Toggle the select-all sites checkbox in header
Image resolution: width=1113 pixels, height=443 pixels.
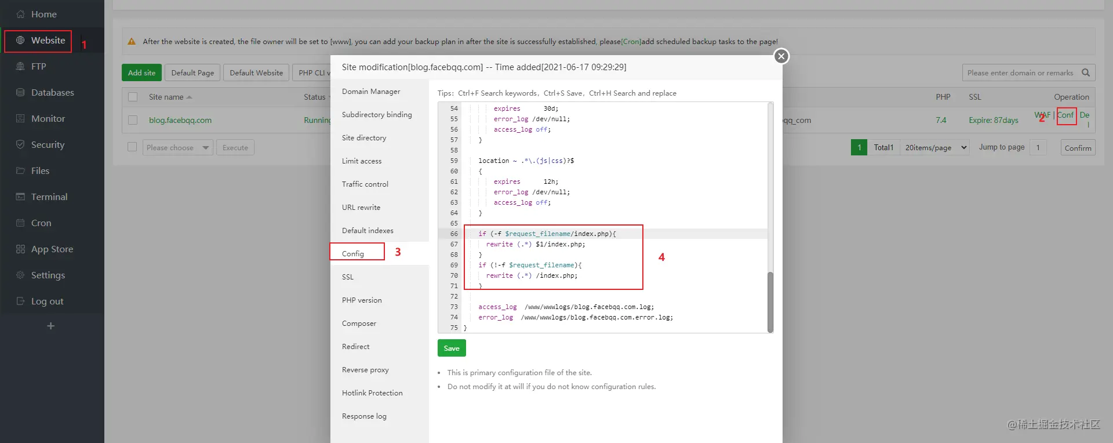coord(133,97)
